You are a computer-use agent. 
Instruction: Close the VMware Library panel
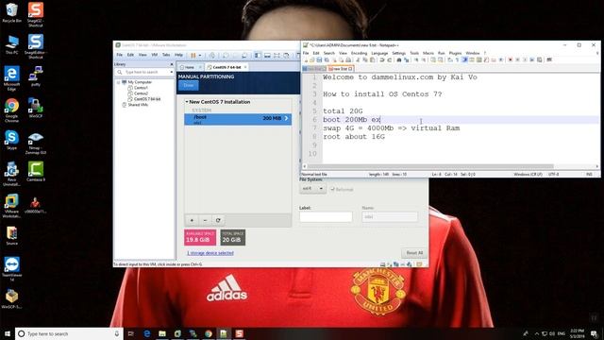[x=172, y=64]
